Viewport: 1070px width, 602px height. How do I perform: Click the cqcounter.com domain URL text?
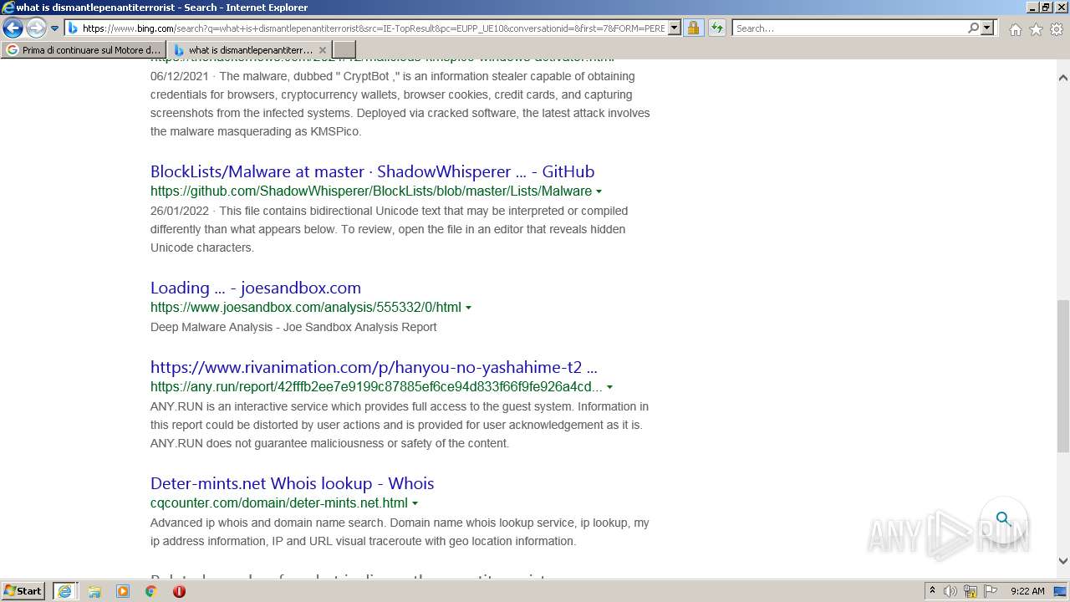279,503
